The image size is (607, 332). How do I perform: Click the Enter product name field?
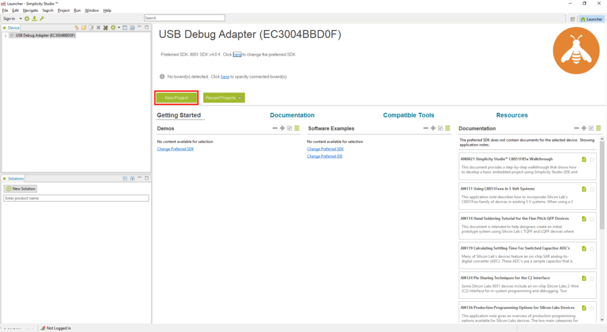tap(76, 198)
